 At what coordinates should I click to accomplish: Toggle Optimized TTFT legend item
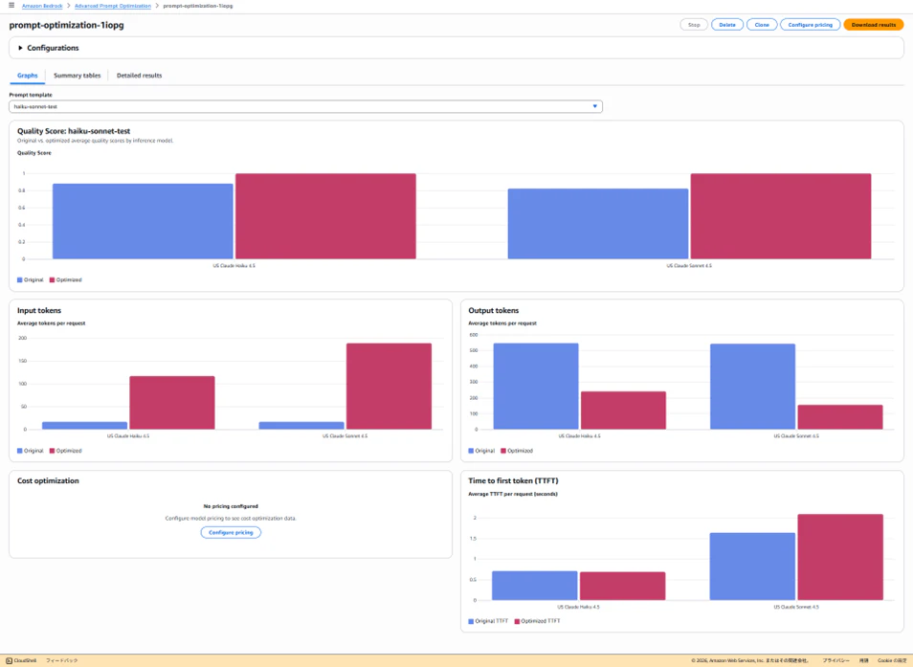538,621
